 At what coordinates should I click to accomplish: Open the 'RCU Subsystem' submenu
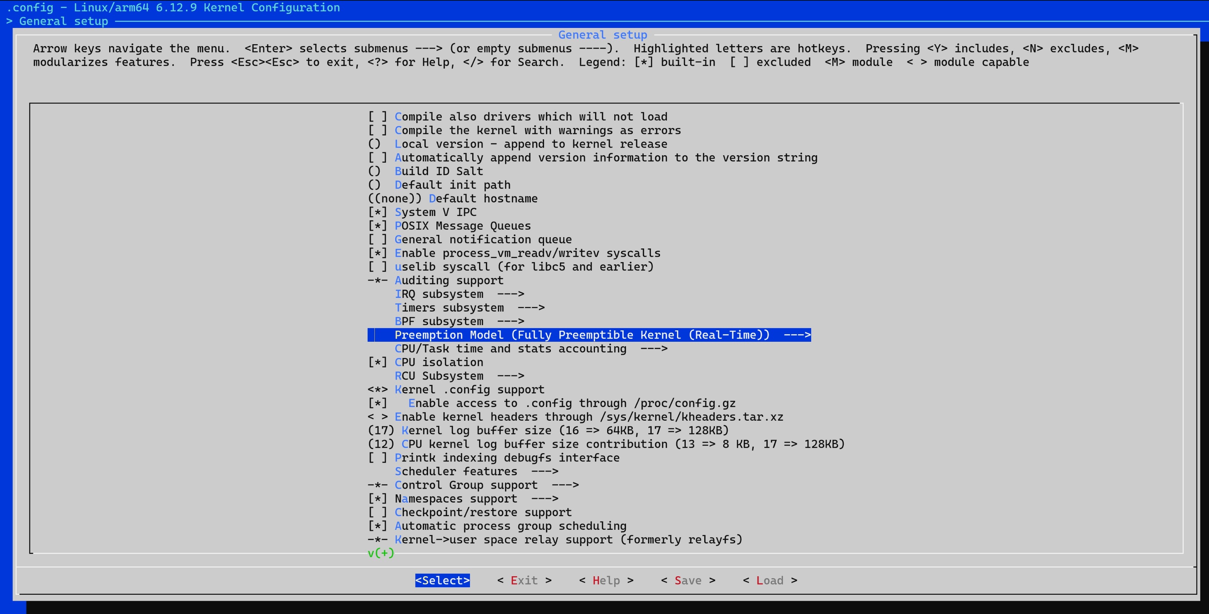pyautogui.click(x=459, y=376)
